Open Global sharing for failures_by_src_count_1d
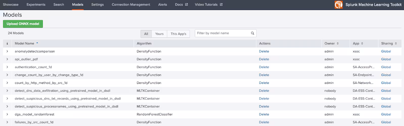This screenshot has height=126, width=404. pos(386,122)
